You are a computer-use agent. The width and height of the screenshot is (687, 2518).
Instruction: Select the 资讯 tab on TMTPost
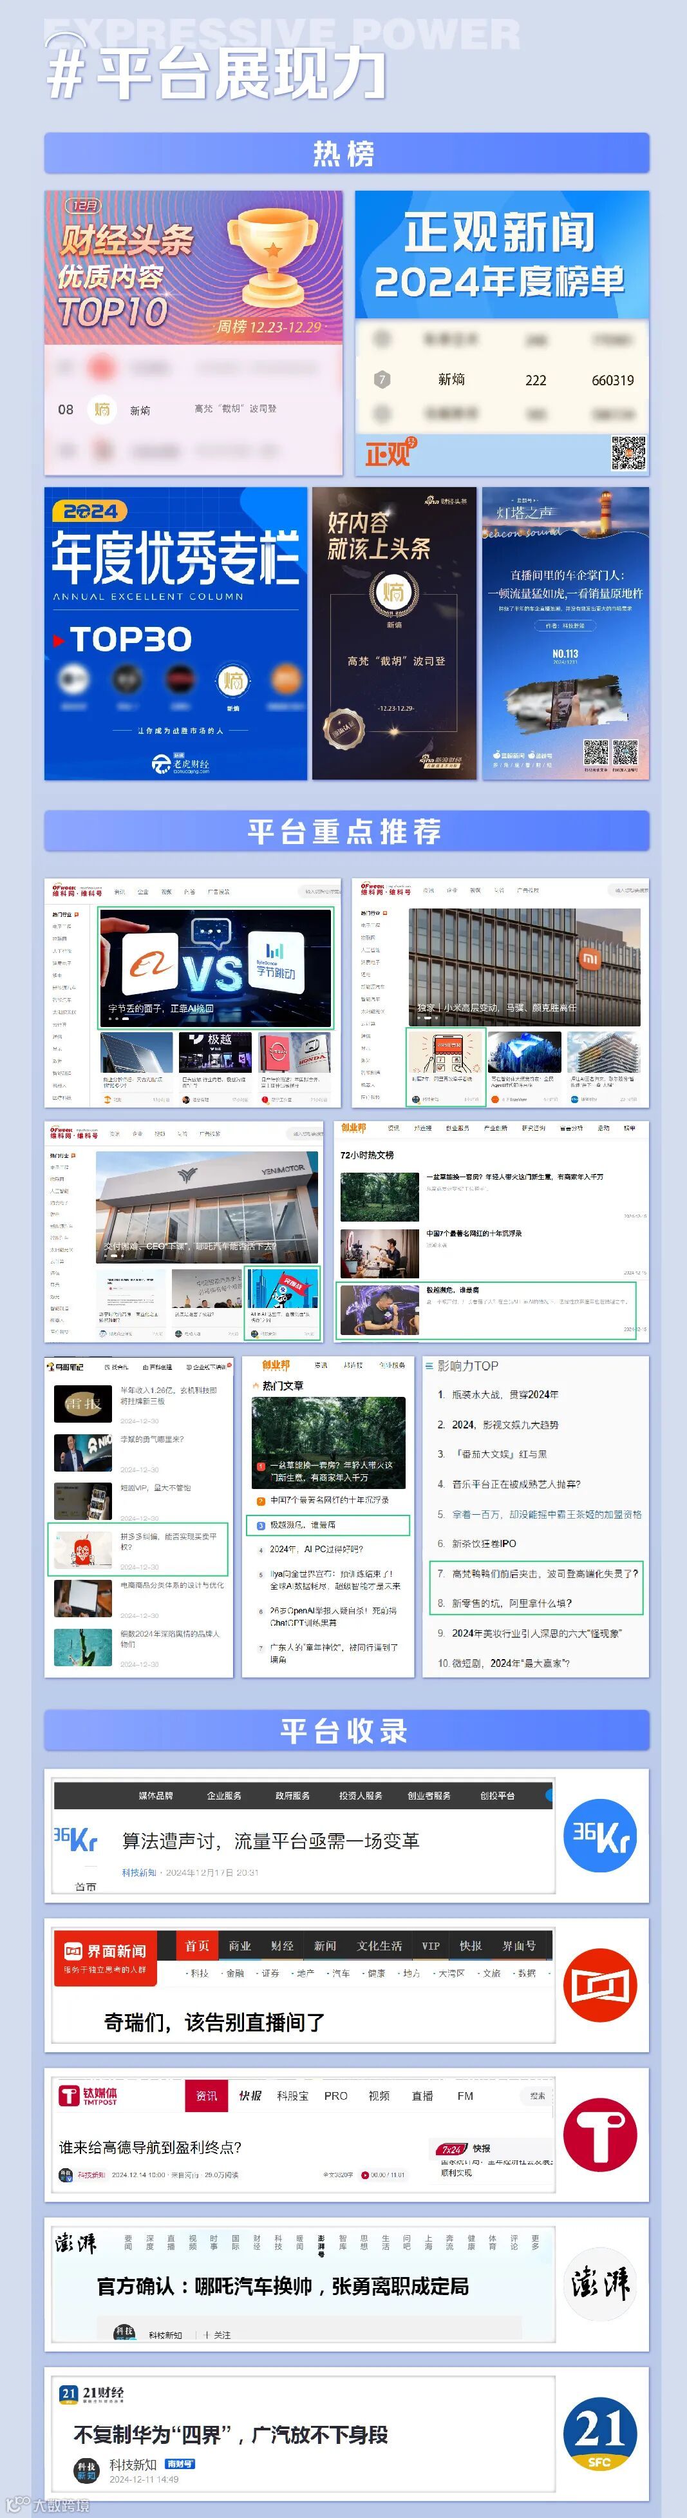(206, 2096)
